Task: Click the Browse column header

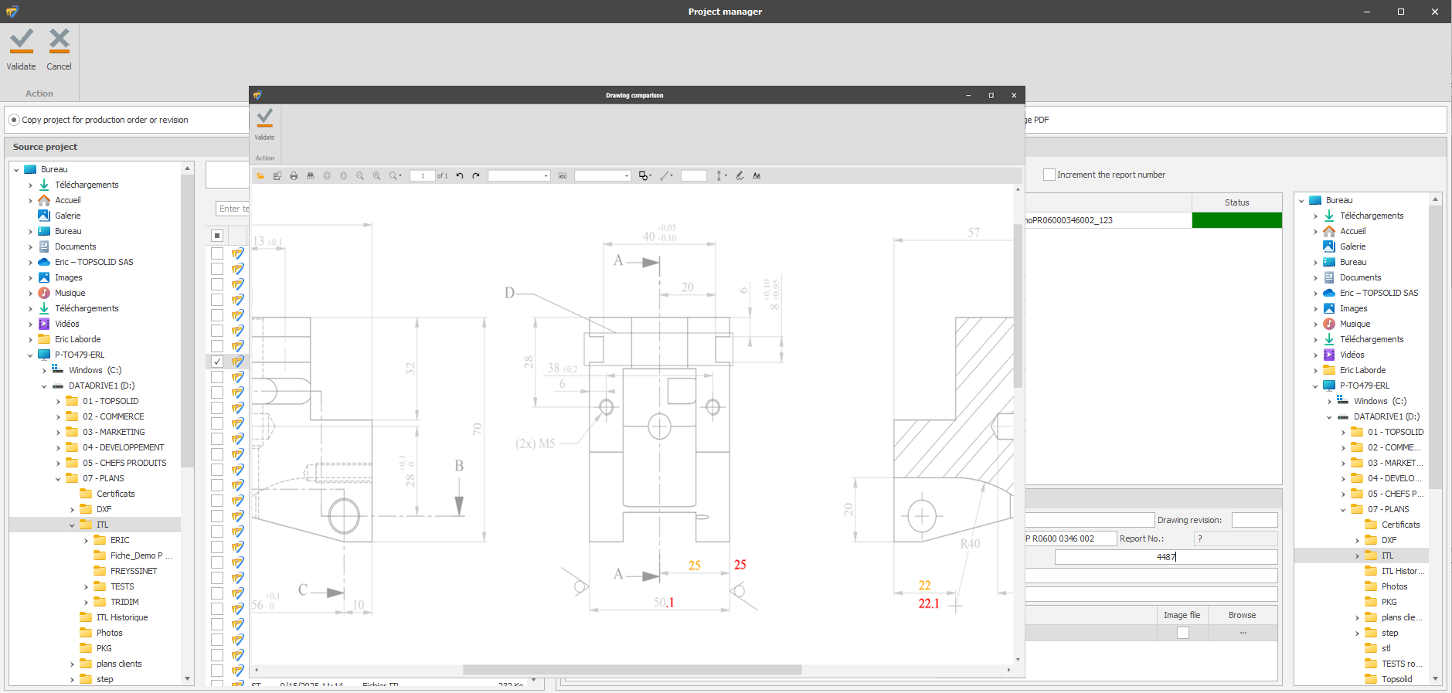Action: tap(1242, 615)
